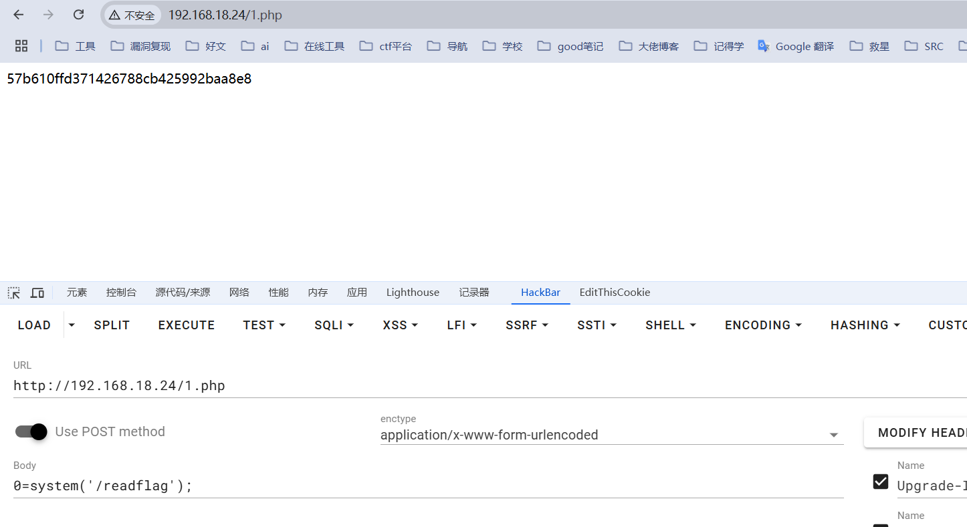Open the SRC bookmark folder
The width and height of the screenshot is (967, 527).
pos(924,46)
